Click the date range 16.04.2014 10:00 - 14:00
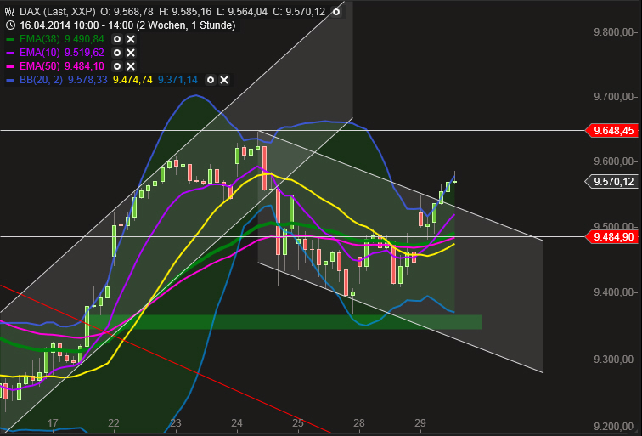Image resolution: width=642 pixels, height=436 pixels. (76, 25)
